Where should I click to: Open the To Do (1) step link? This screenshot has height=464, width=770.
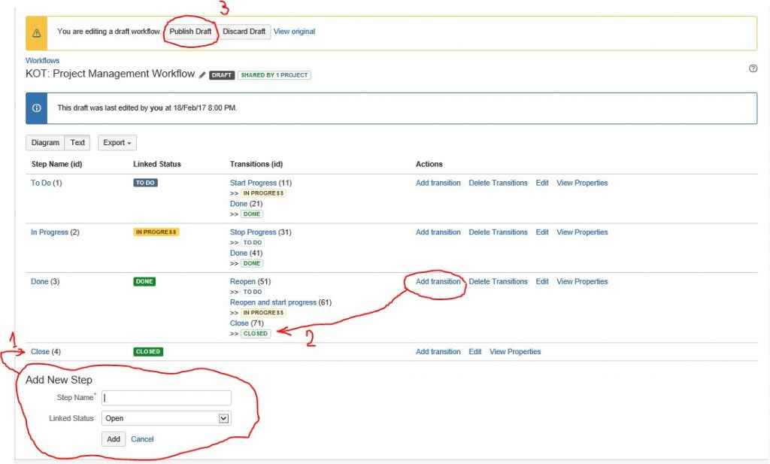pyautogui.click(x=46, y=183)
